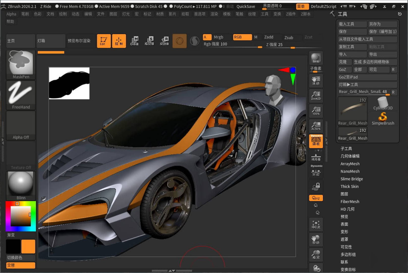
Task: Toggle RGB paint mode
Action: [242, 37]
